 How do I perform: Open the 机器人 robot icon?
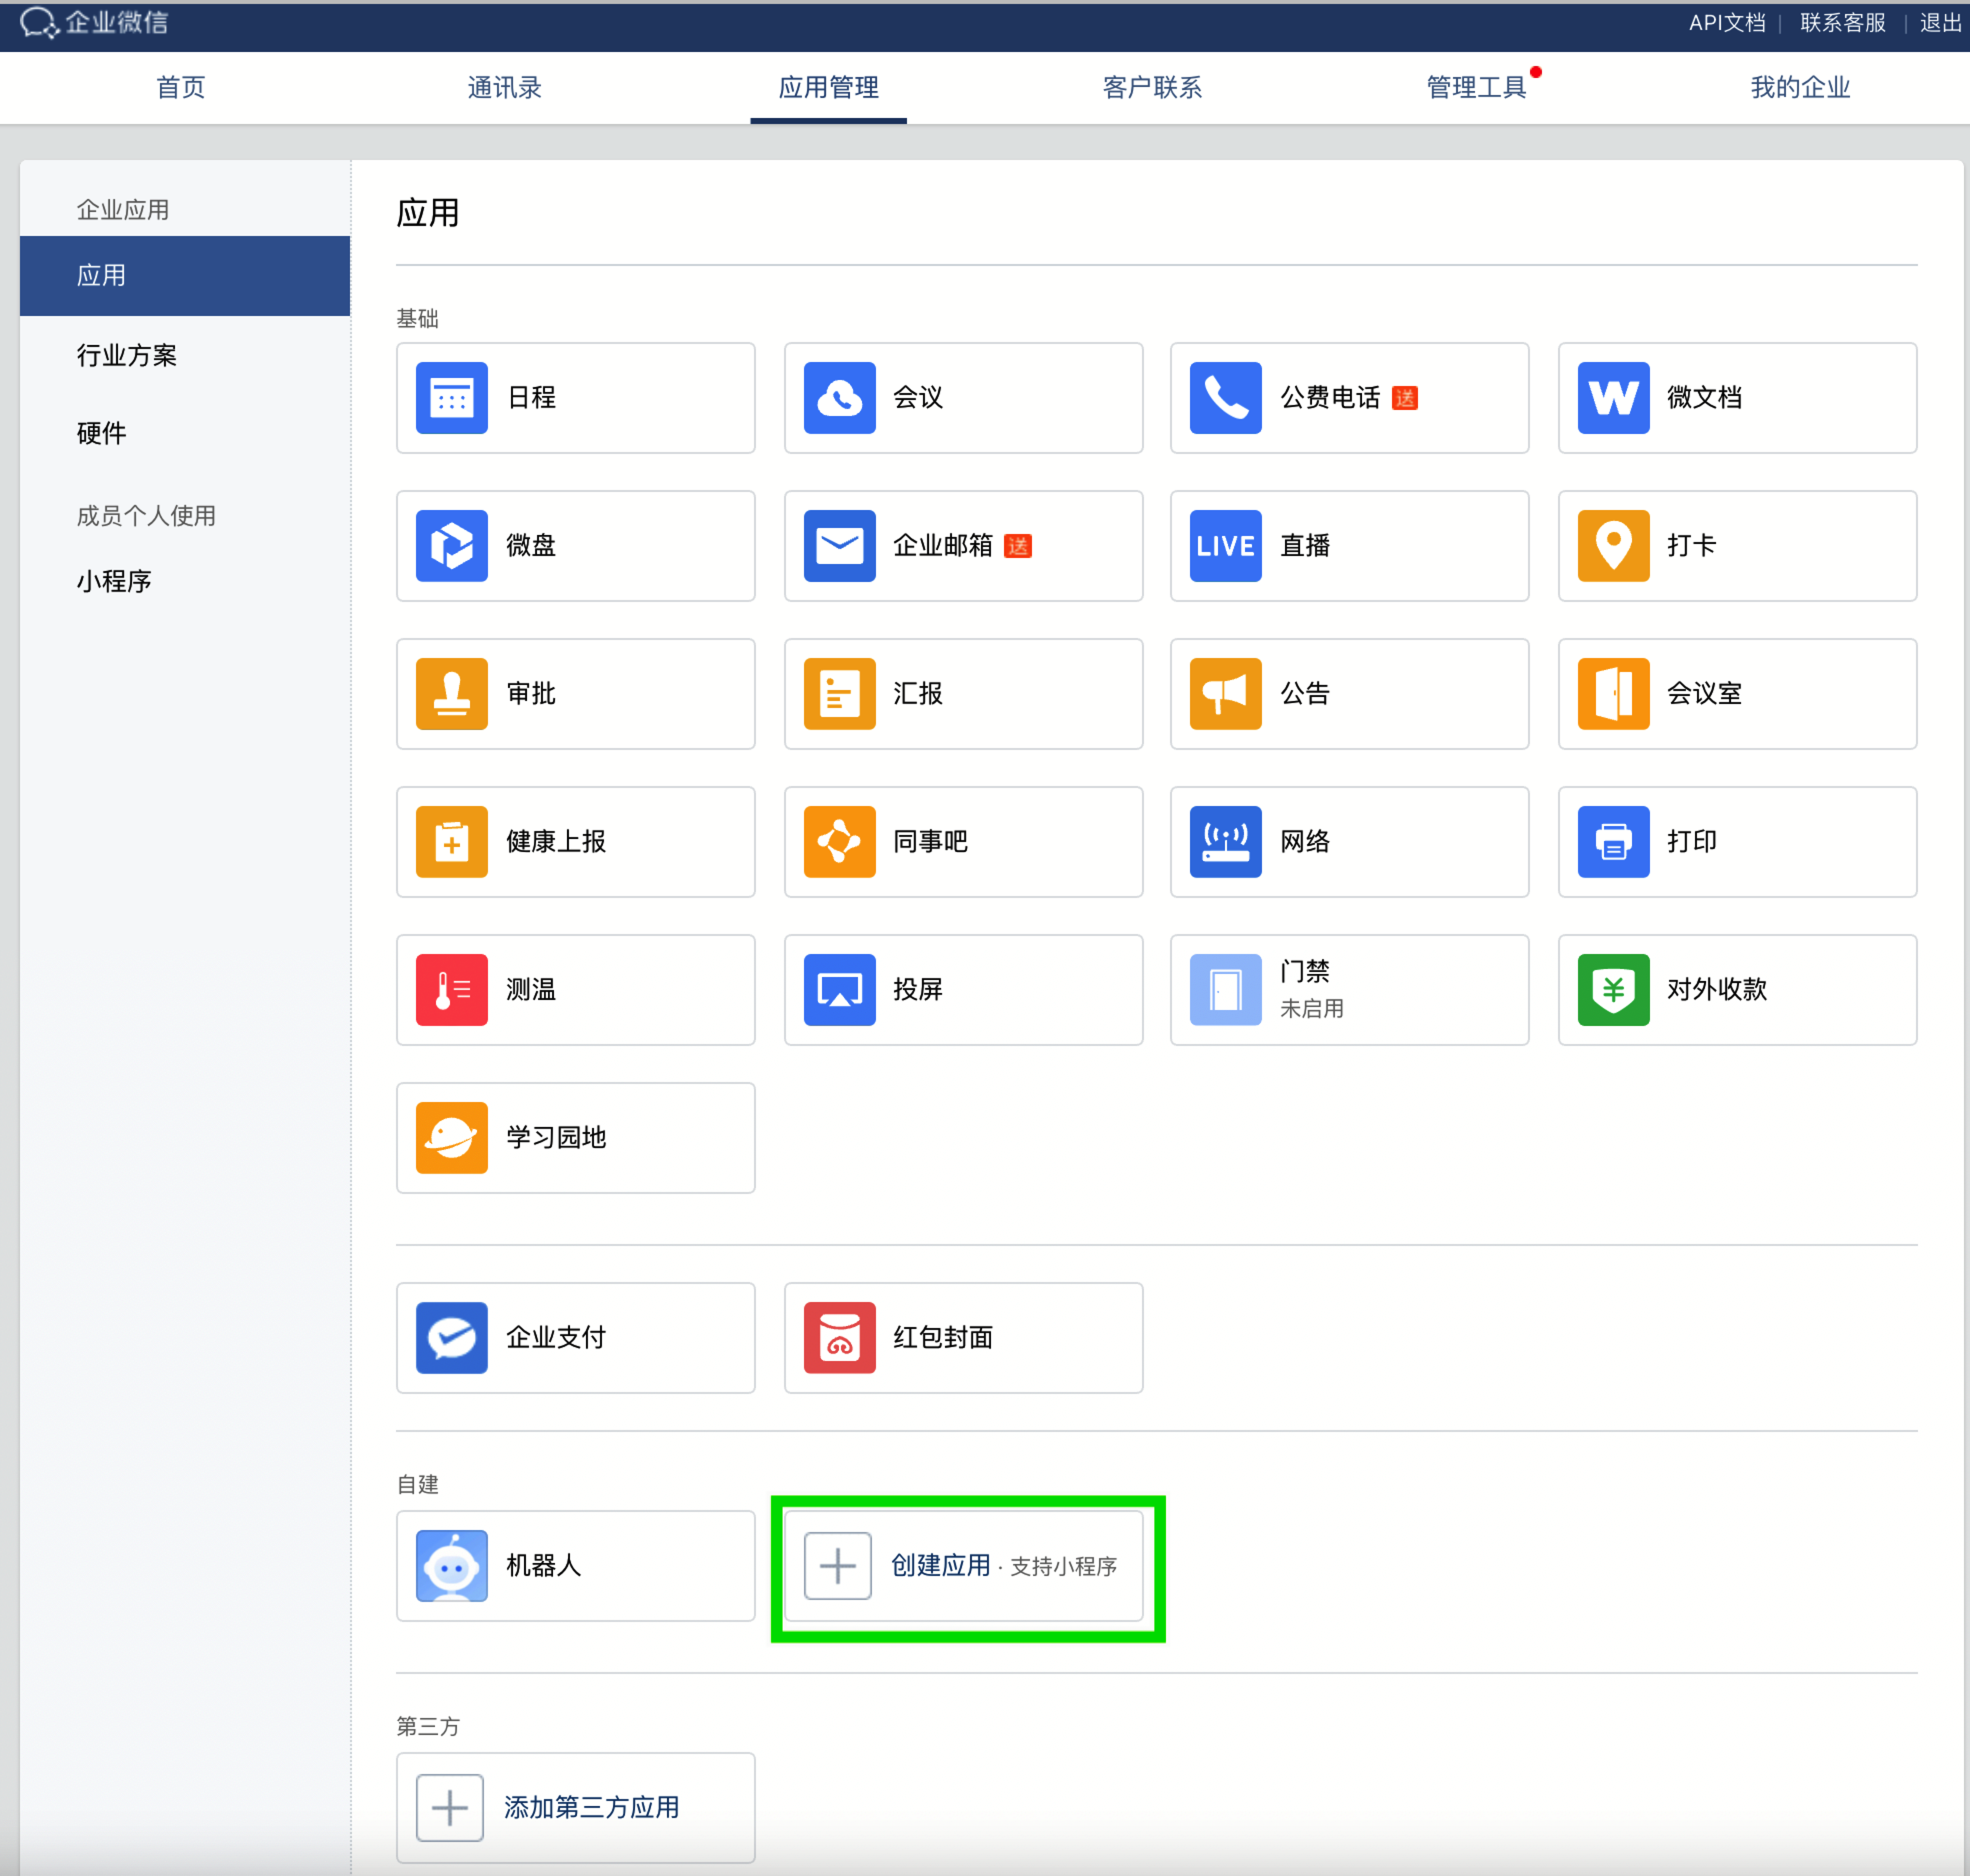point(451,1566)
